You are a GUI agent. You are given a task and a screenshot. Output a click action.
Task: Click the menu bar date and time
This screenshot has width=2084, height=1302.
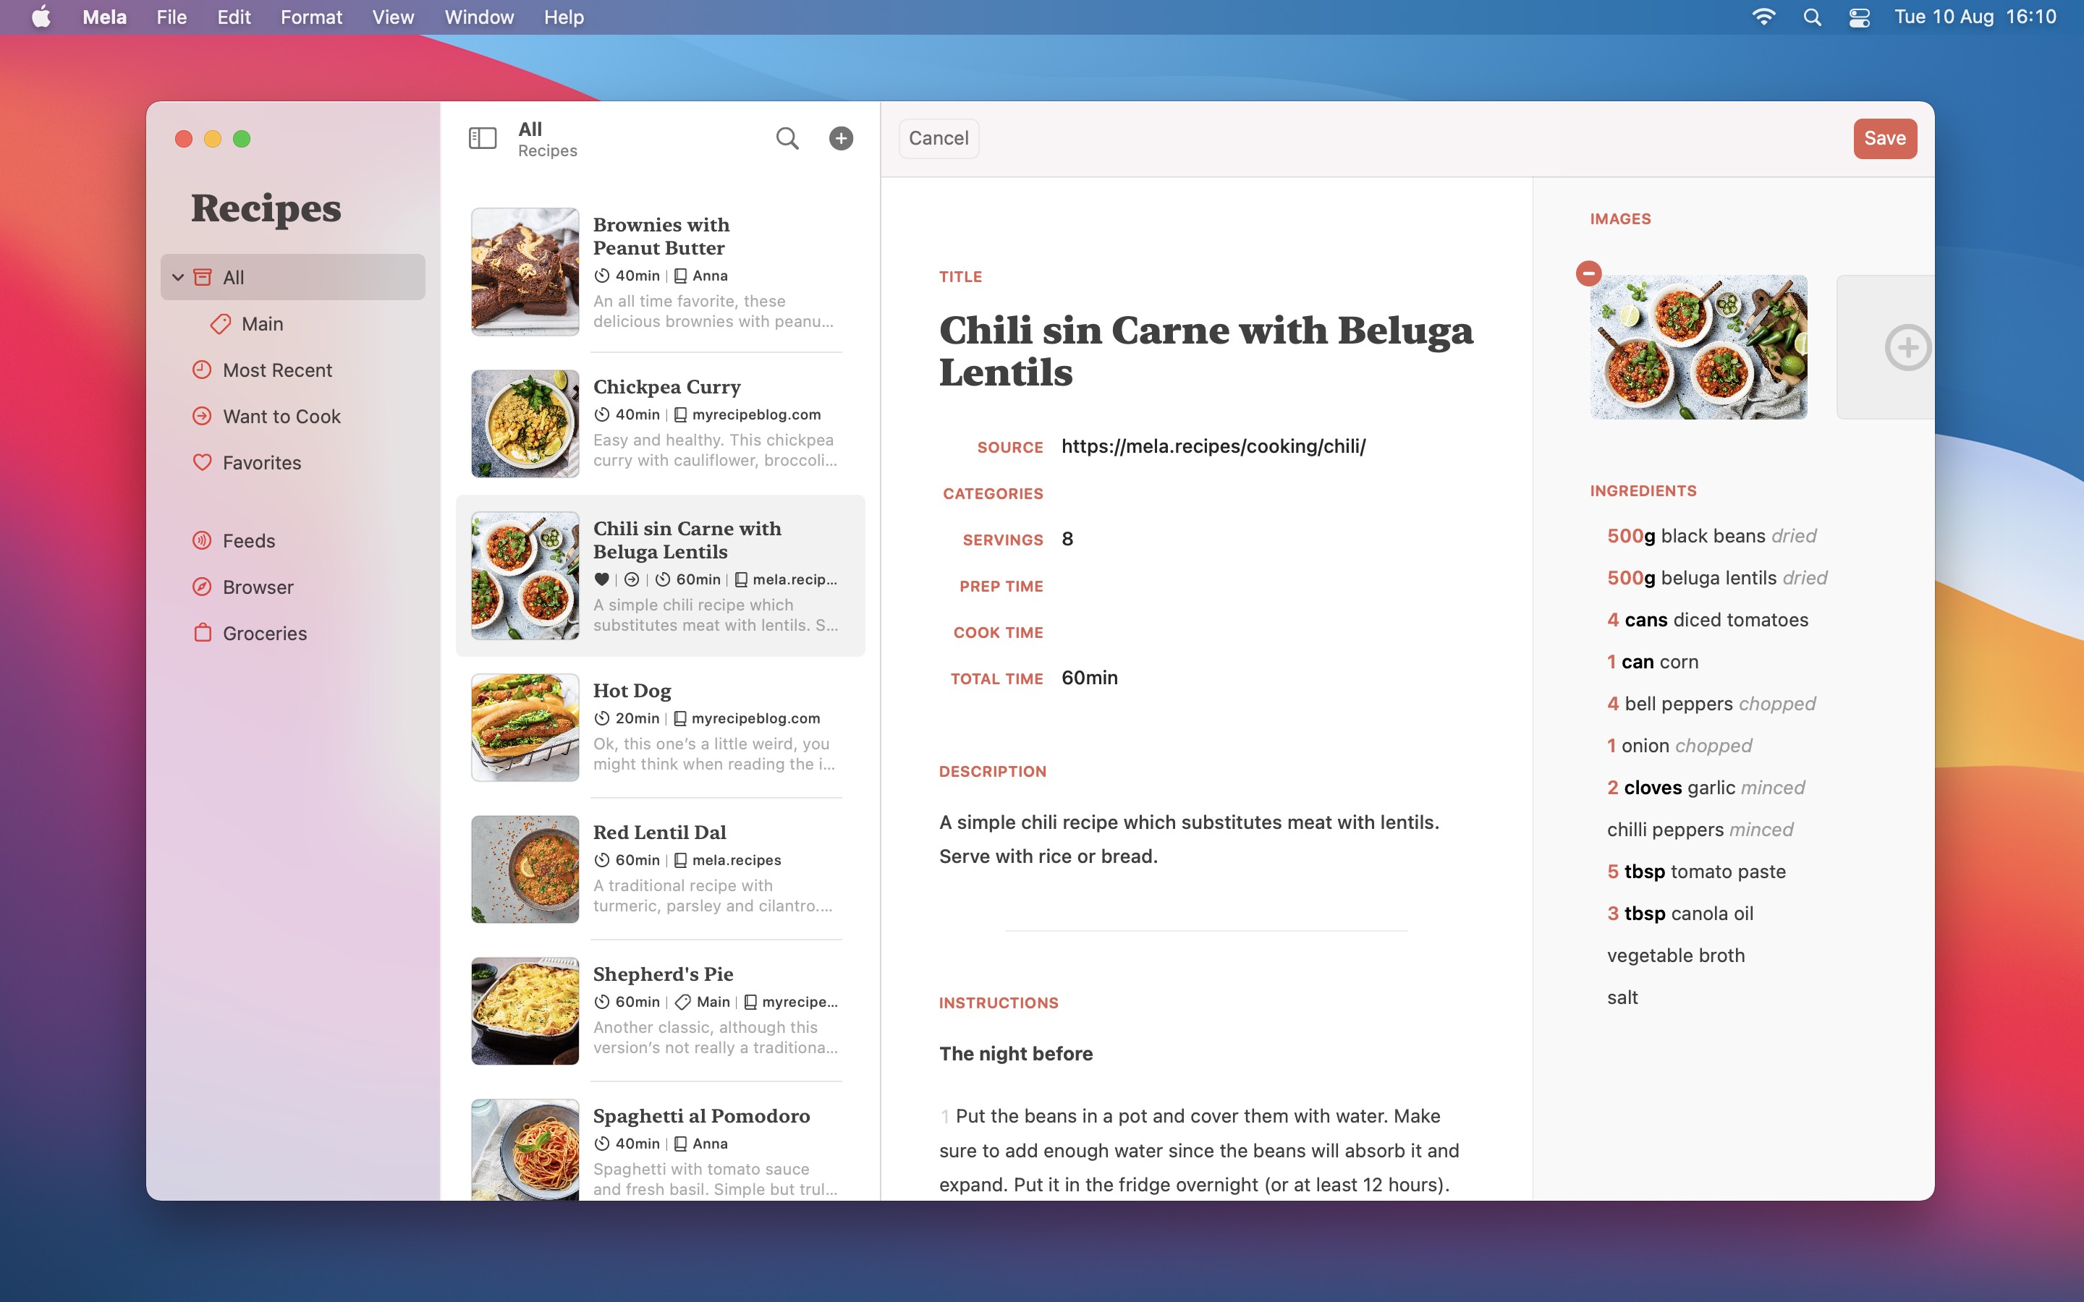pyautogui.click(x=1975, y=17)
